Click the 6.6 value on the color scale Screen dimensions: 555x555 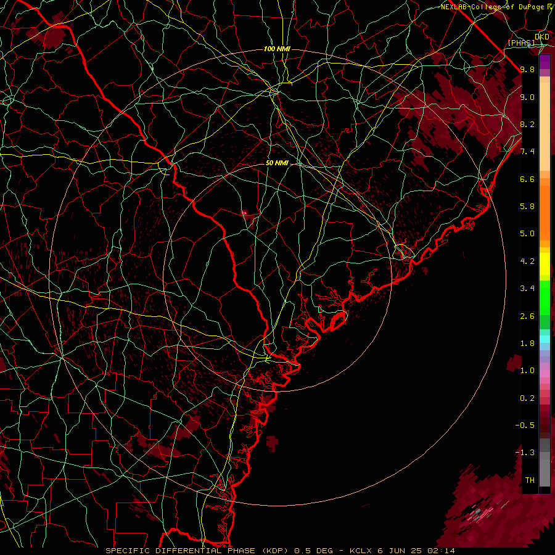tap(527, 179)
